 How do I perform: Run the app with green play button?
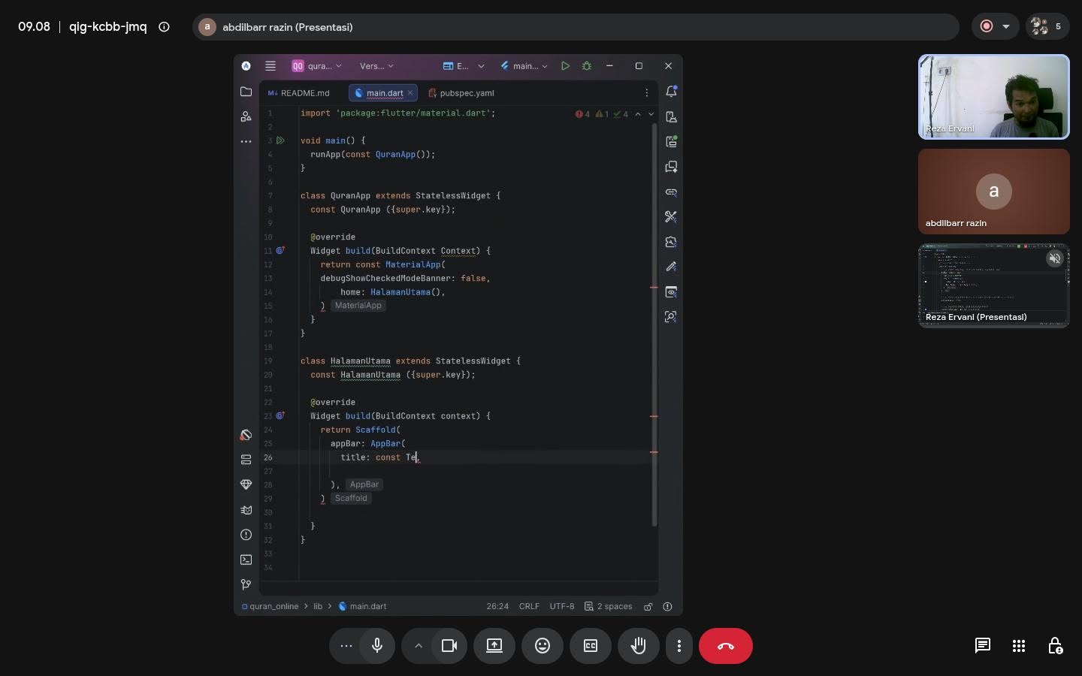(x=565, y=66)
